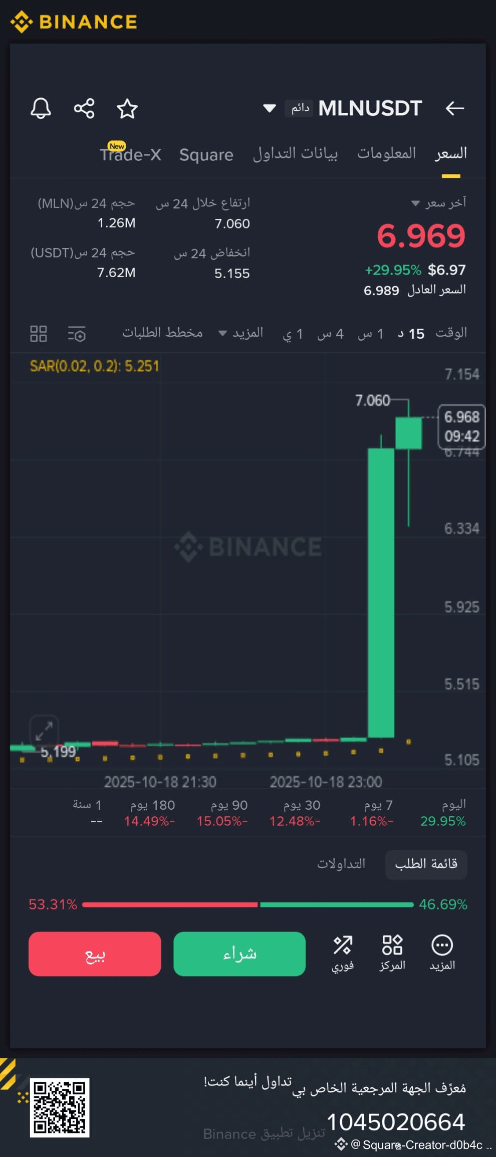Viewport: 496px width, 1157px height.
Task: Open the share icon
Action: tap(84, 108)
